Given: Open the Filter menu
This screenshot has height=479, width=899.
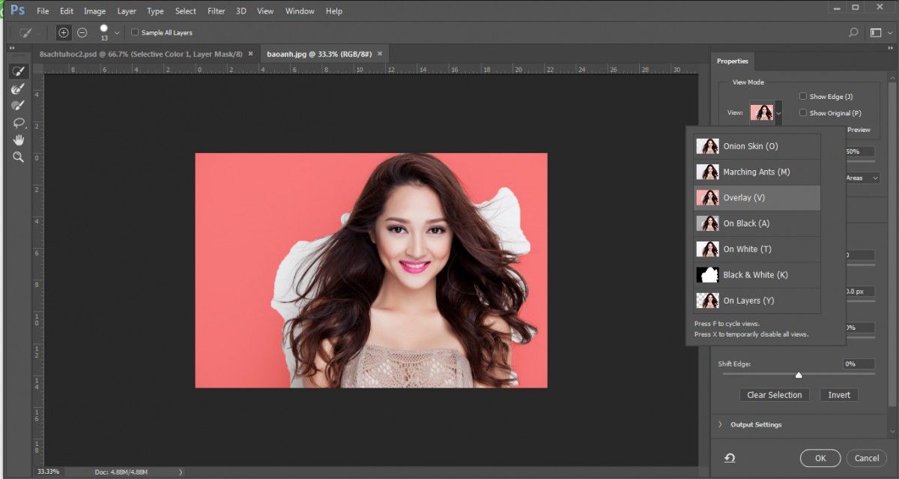Looking at the screenshot, I should click(x=216, y=11).
